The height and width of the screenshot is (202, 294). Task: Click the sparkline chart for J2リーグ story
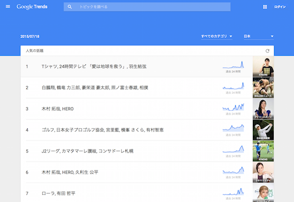(233, 149)
